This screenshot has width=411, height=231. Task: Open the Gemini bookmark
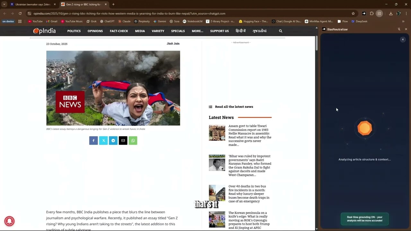pos(160,21)
